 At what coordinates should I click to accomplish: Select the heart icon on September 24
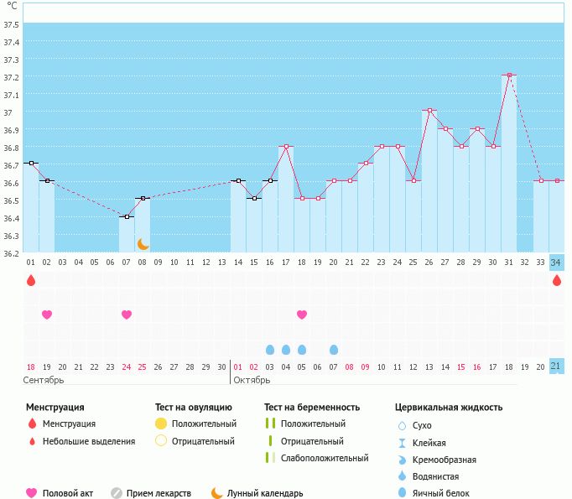(x=127, y=314)
